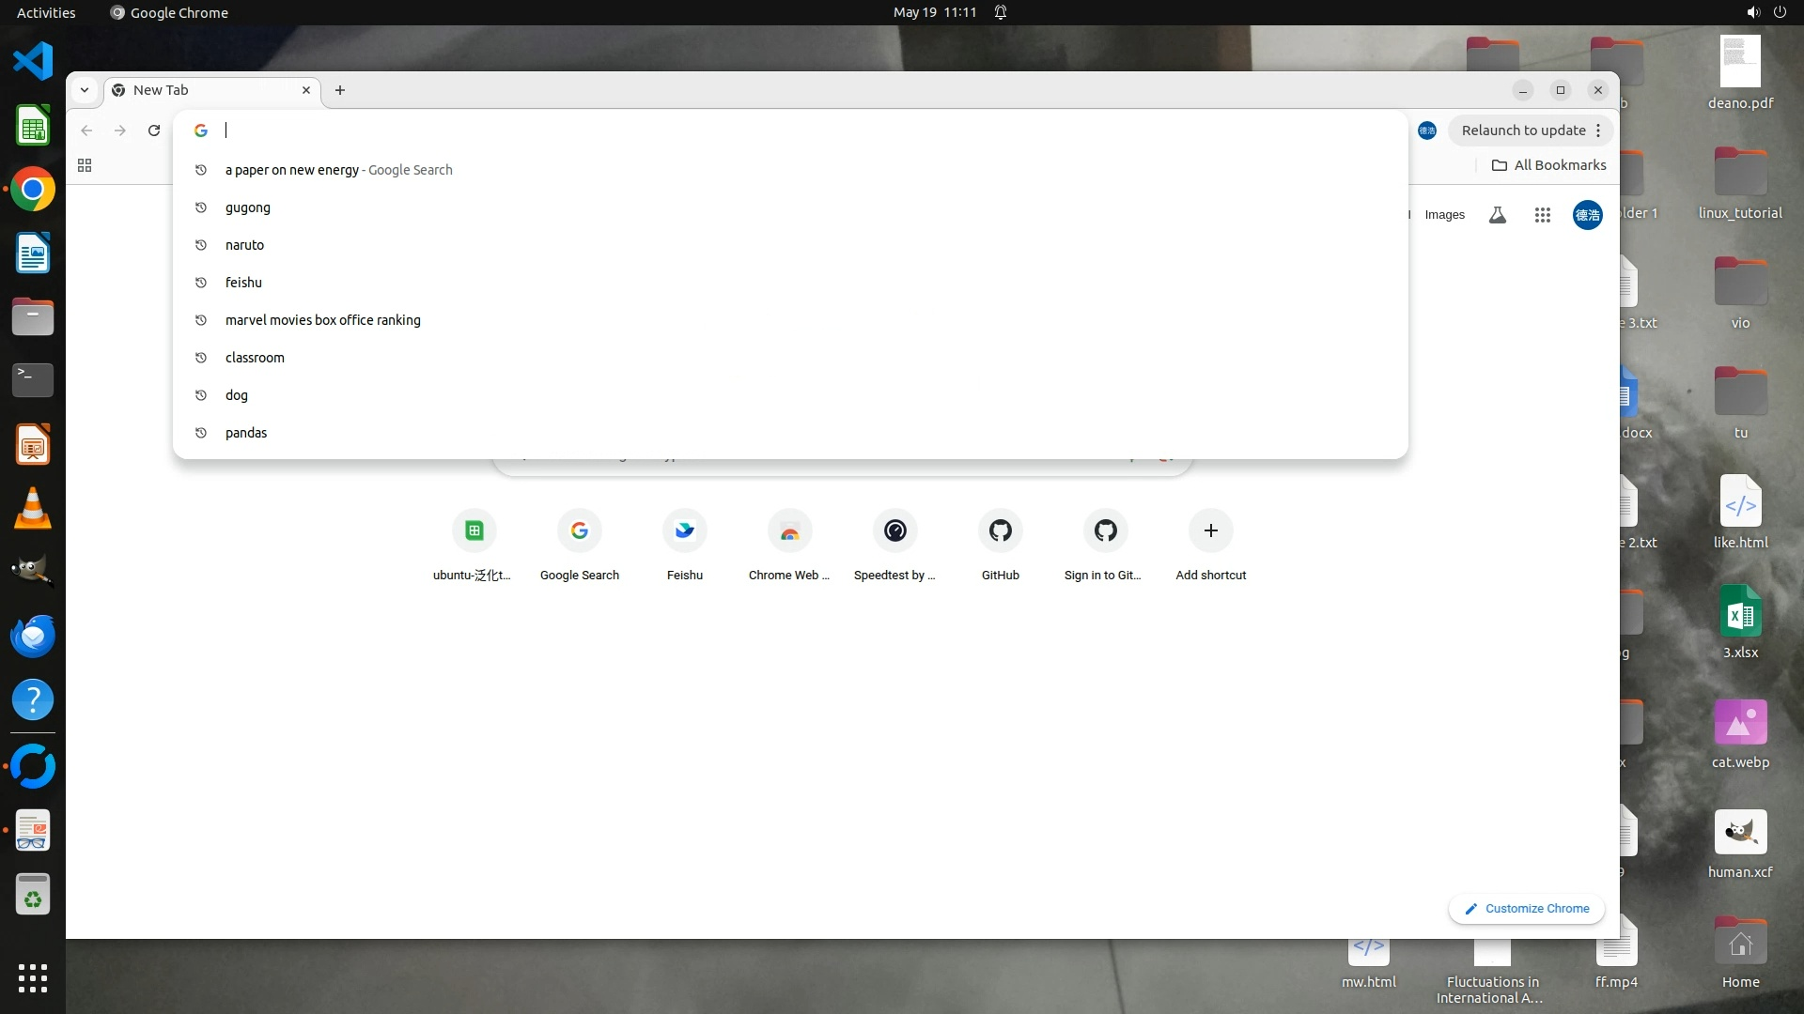Image resolution: width=1804 pixels, height=1014 pixels.
Task: Open a new tab with plus button
Action: (x=340, y=90)
